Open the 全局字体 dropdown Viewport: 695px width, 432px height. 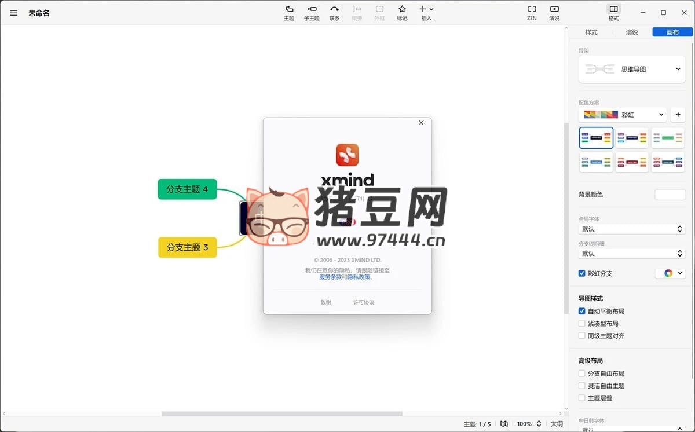coord(632,229)
